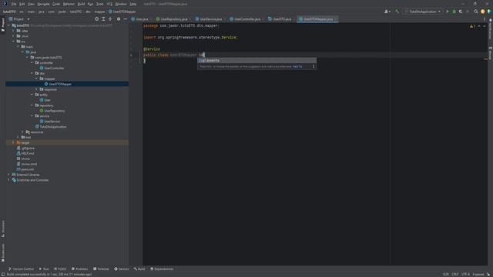Click the warning indicator in editor
493x277 pixels.
click(472, 26)
